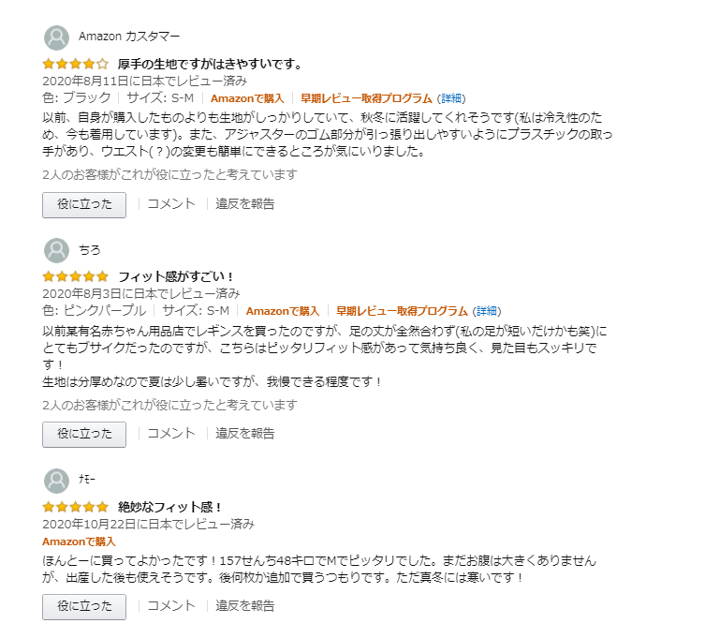Open コメント on the first review
Viewport: 720px width, 638px height.
(171, 203)
